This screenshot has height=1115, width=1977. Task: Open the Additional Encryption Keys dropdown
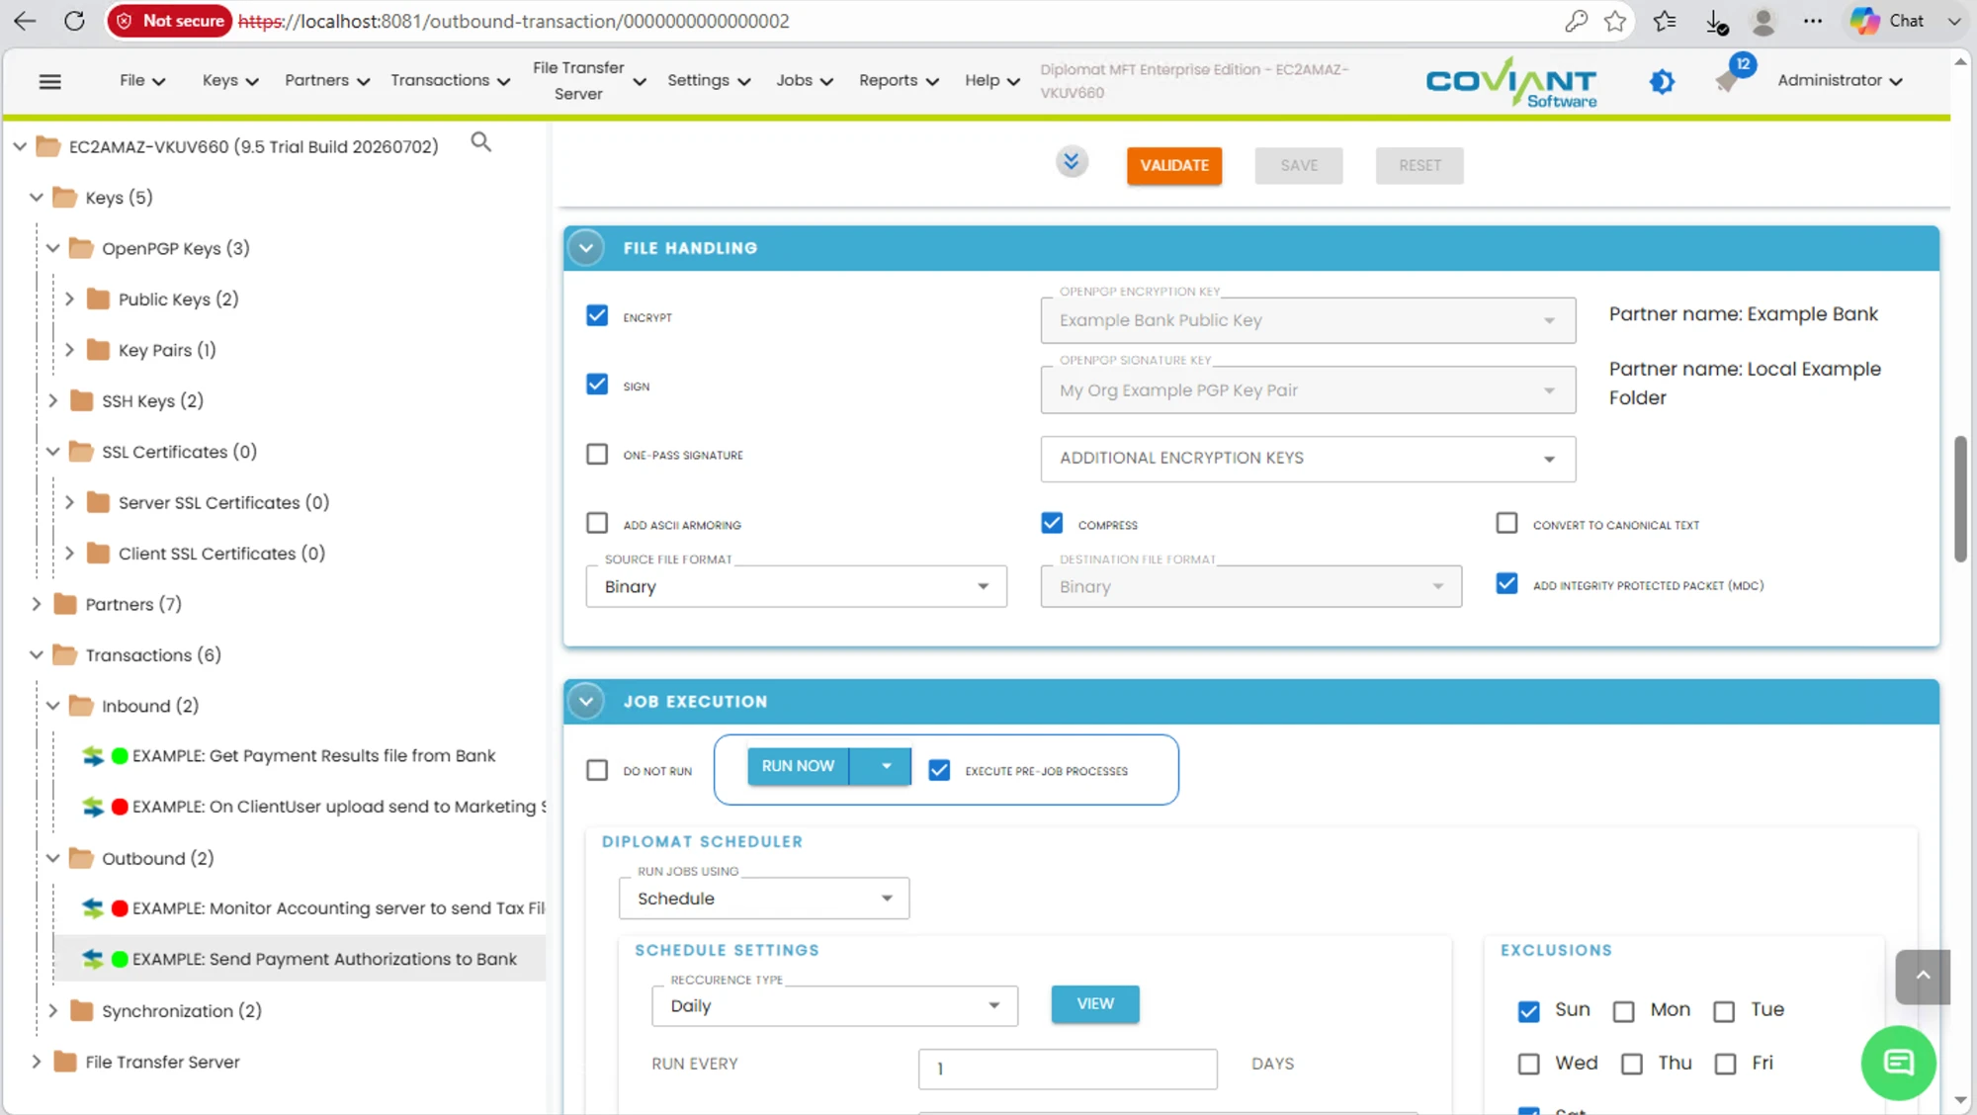point(1308,459)
